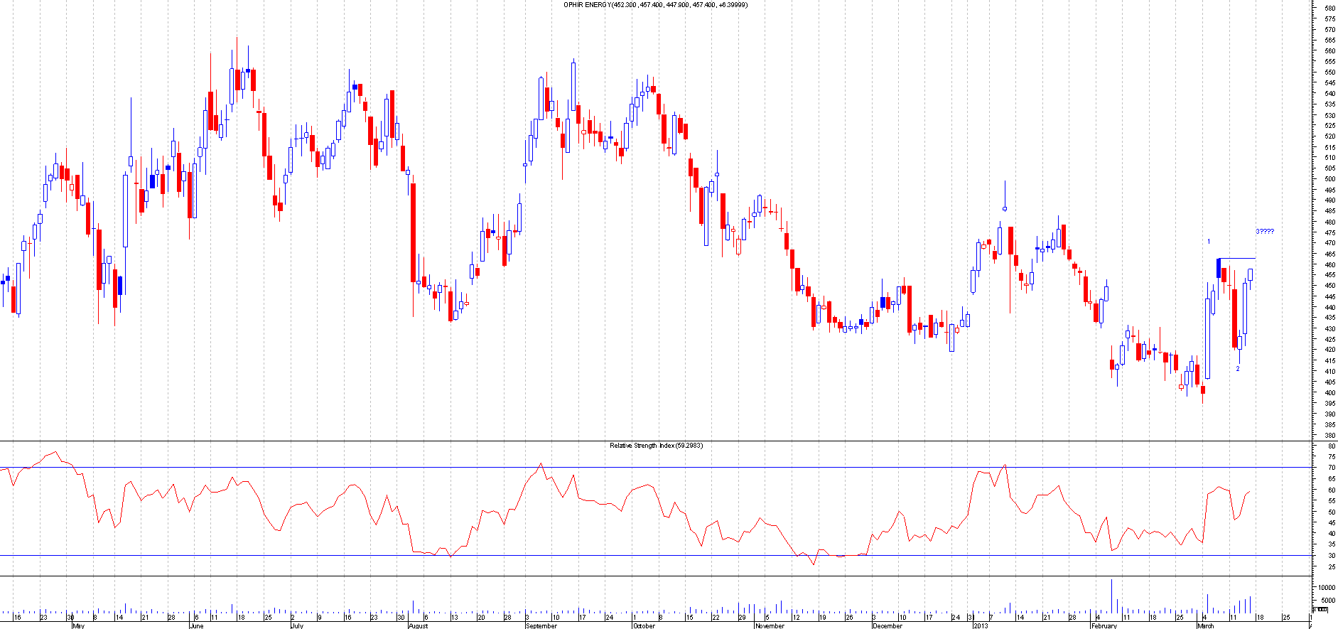1338x629 pixels.
Task: Click the OPHIR ENERGY chart title
Action: point(655,5)
